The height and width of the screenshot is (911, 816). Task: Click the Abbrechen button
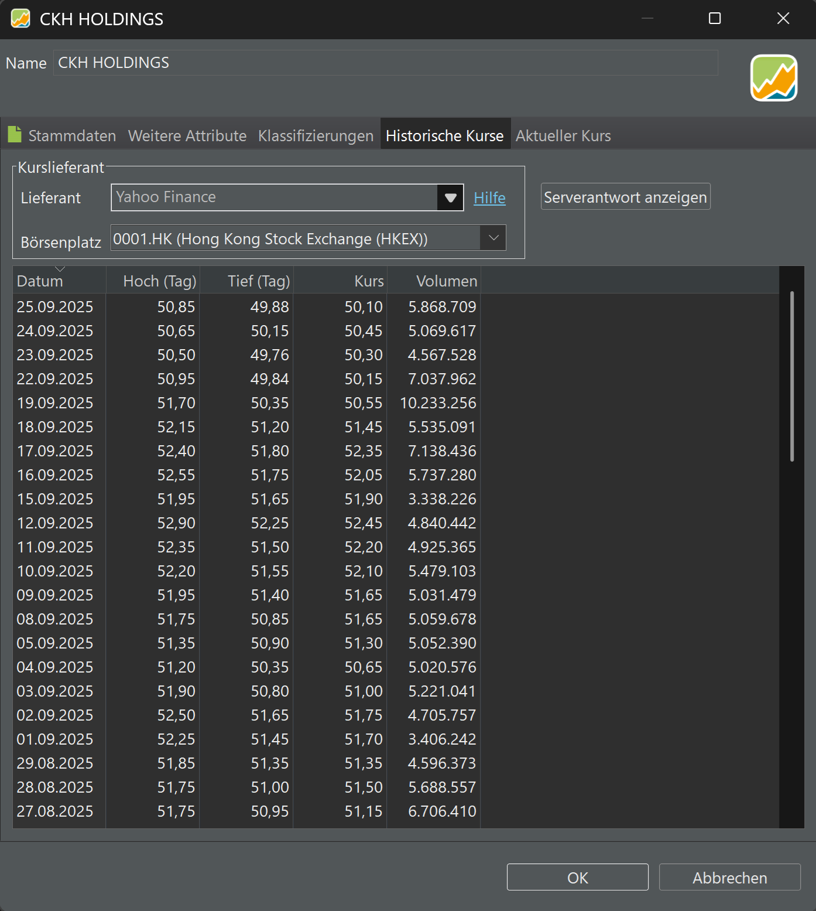point(729,878)
